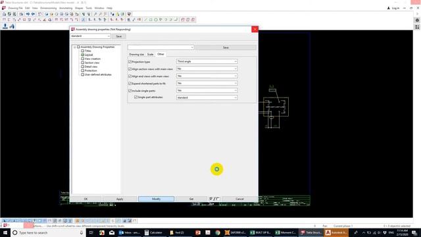Open the Include single-parts dropdown
The width and height of the screenshot is (421, 237).
207,91
